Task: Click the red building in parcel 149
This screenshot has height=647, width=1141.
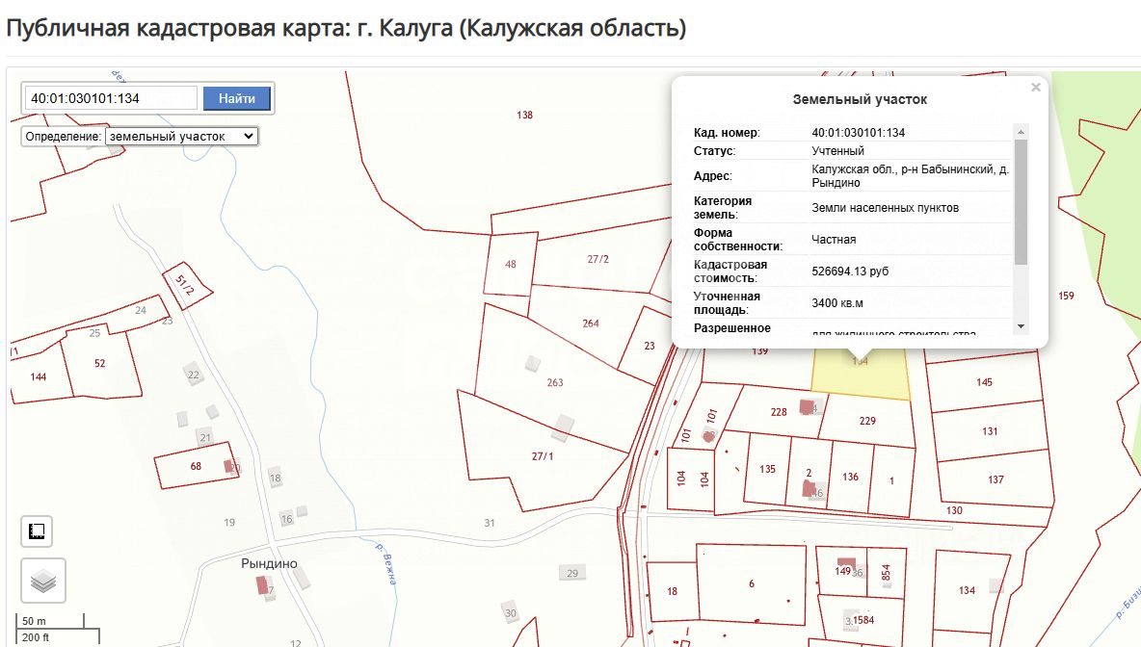Action: (846, 562)
